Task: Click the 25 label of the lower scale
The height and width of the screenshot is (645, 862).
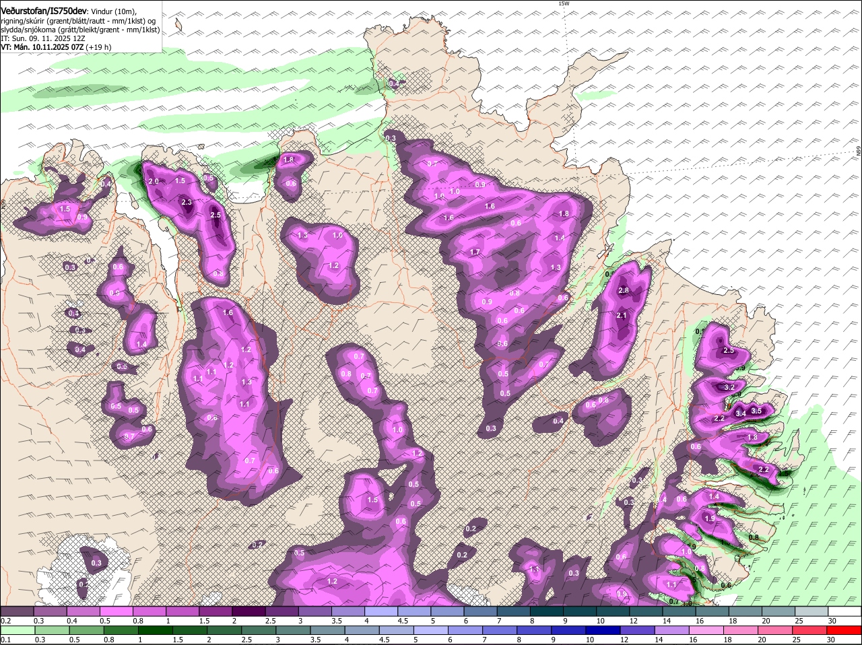Action: click(x=796, y=640)
